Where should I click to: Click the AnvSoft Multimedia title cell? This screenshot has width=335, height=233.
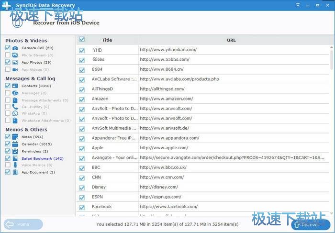point(114,128)
